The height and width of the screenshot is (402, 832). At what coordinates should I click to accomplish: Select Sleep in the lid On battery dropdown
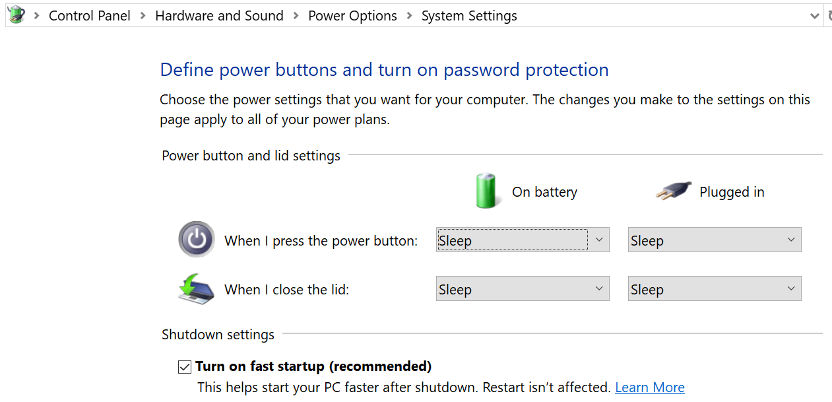coord(522,288)
